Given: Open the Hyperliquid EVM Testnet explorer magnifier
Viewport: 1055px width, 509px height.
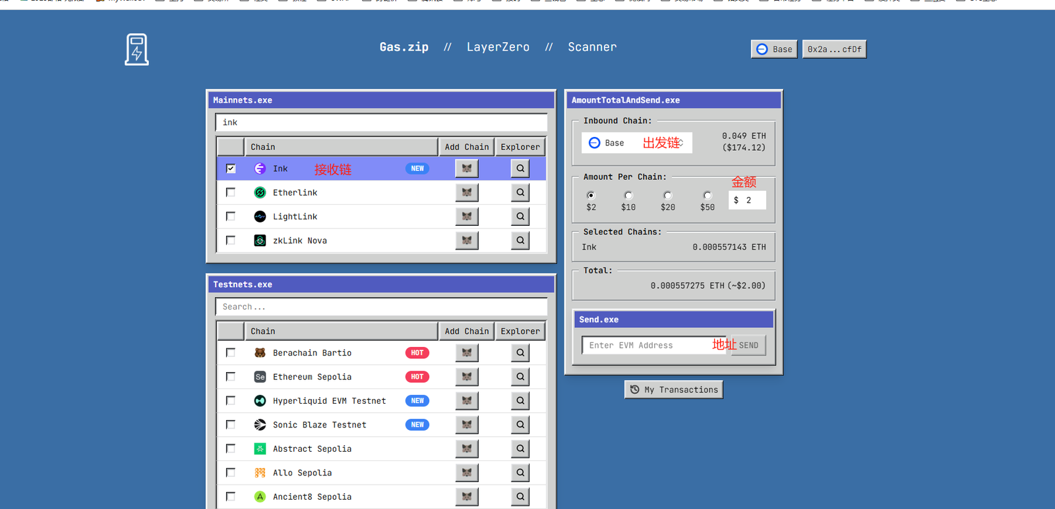Looking at the screenshot, I should point(520,400).
